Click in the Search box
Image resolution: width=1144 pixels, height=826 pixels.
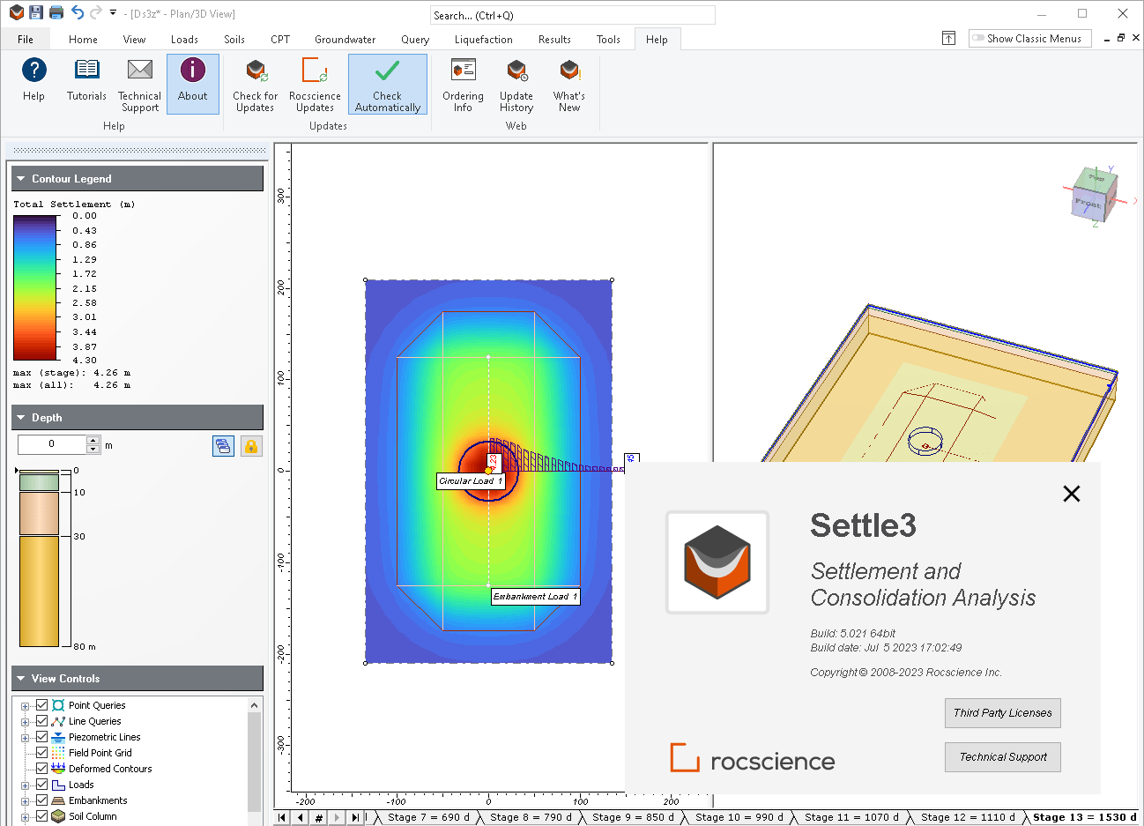tap(572, 15)
